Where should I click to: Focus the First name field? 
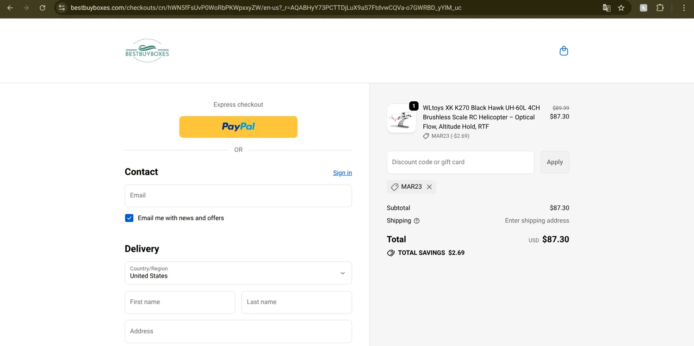[x=180, y=302]
